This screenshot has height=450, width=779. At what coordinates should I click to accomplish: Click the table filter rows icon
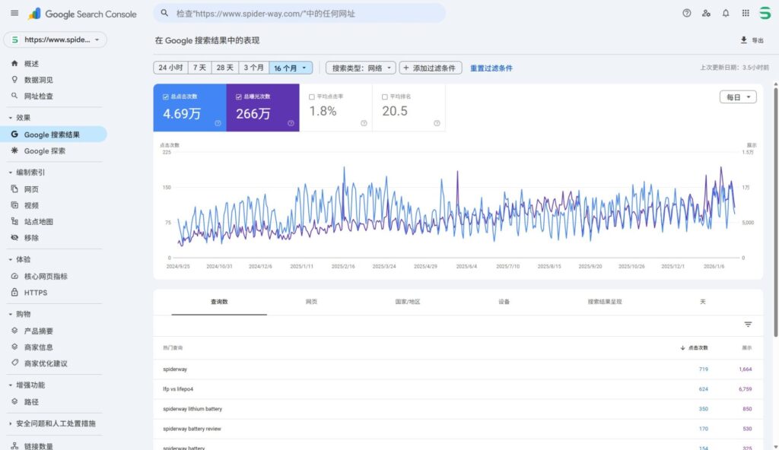coord(748,325)
